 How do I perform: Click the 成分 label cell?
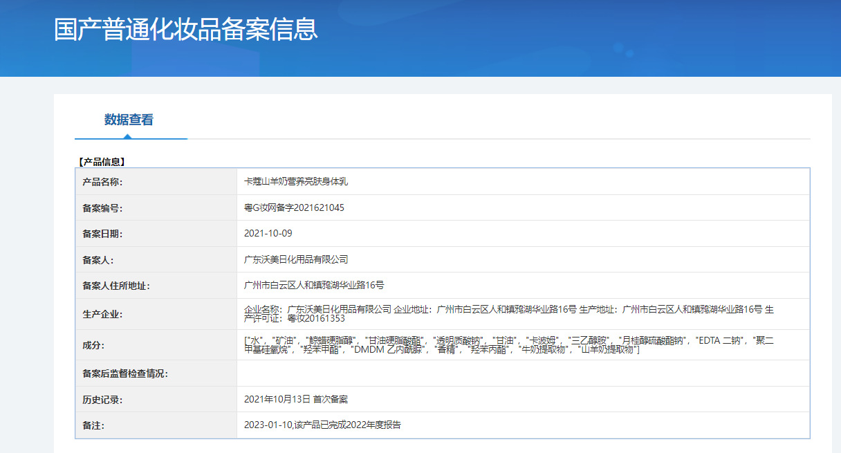pos(156,345)
